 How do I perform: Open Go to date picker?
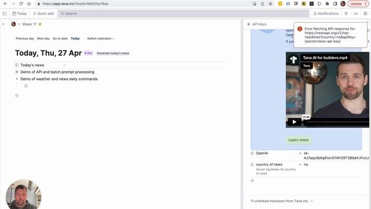click(60, 38)
